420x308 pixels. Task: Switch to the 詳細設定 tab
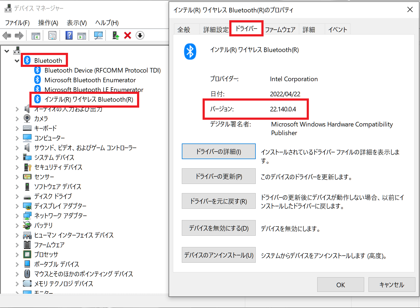(x=216, y=30)
